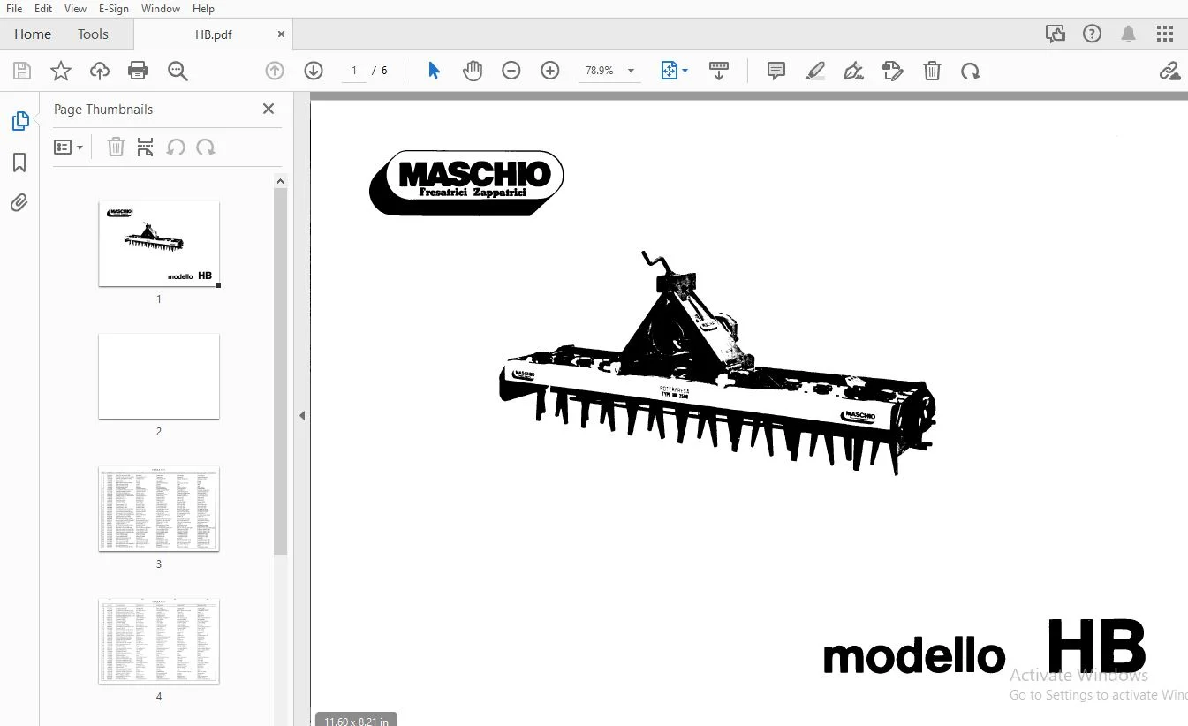The image size is (1188, 726).
Task: Click the thumbnails scroll up arrow
Action: point(281,181)
